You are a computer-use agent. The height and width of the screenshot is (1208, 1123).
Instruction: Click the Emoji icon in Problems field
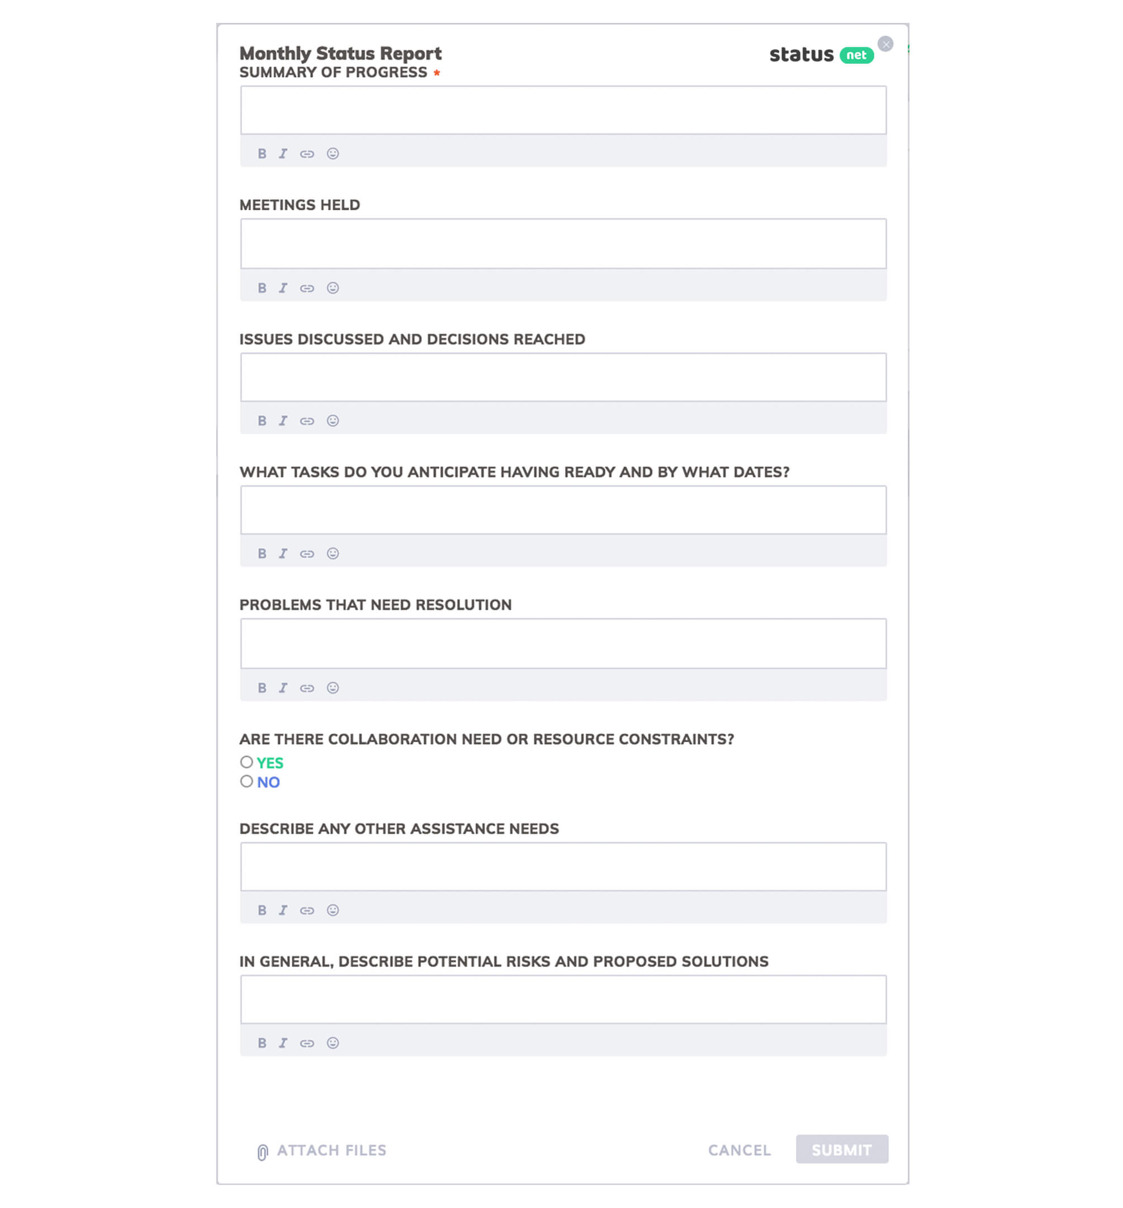pos(331,686)
